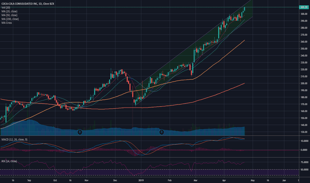Click the May label on time axis

click(252, 180)
